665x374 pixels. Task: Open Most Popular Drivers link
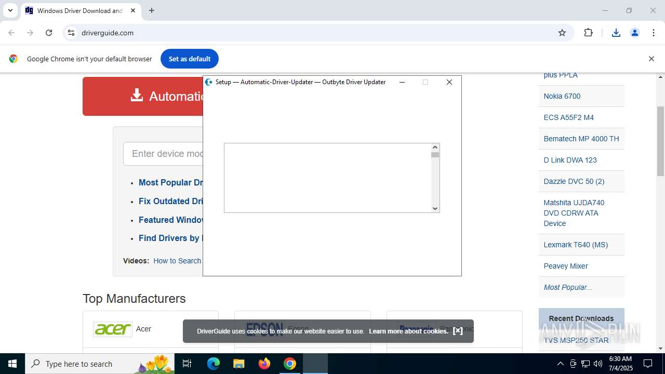pos(170,182)
